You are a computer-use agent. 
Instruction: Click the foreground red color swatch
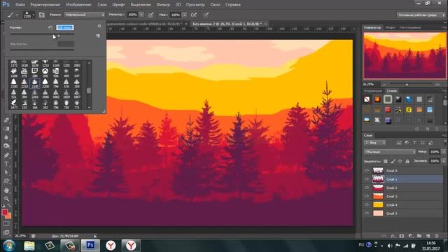click(5, 213)
